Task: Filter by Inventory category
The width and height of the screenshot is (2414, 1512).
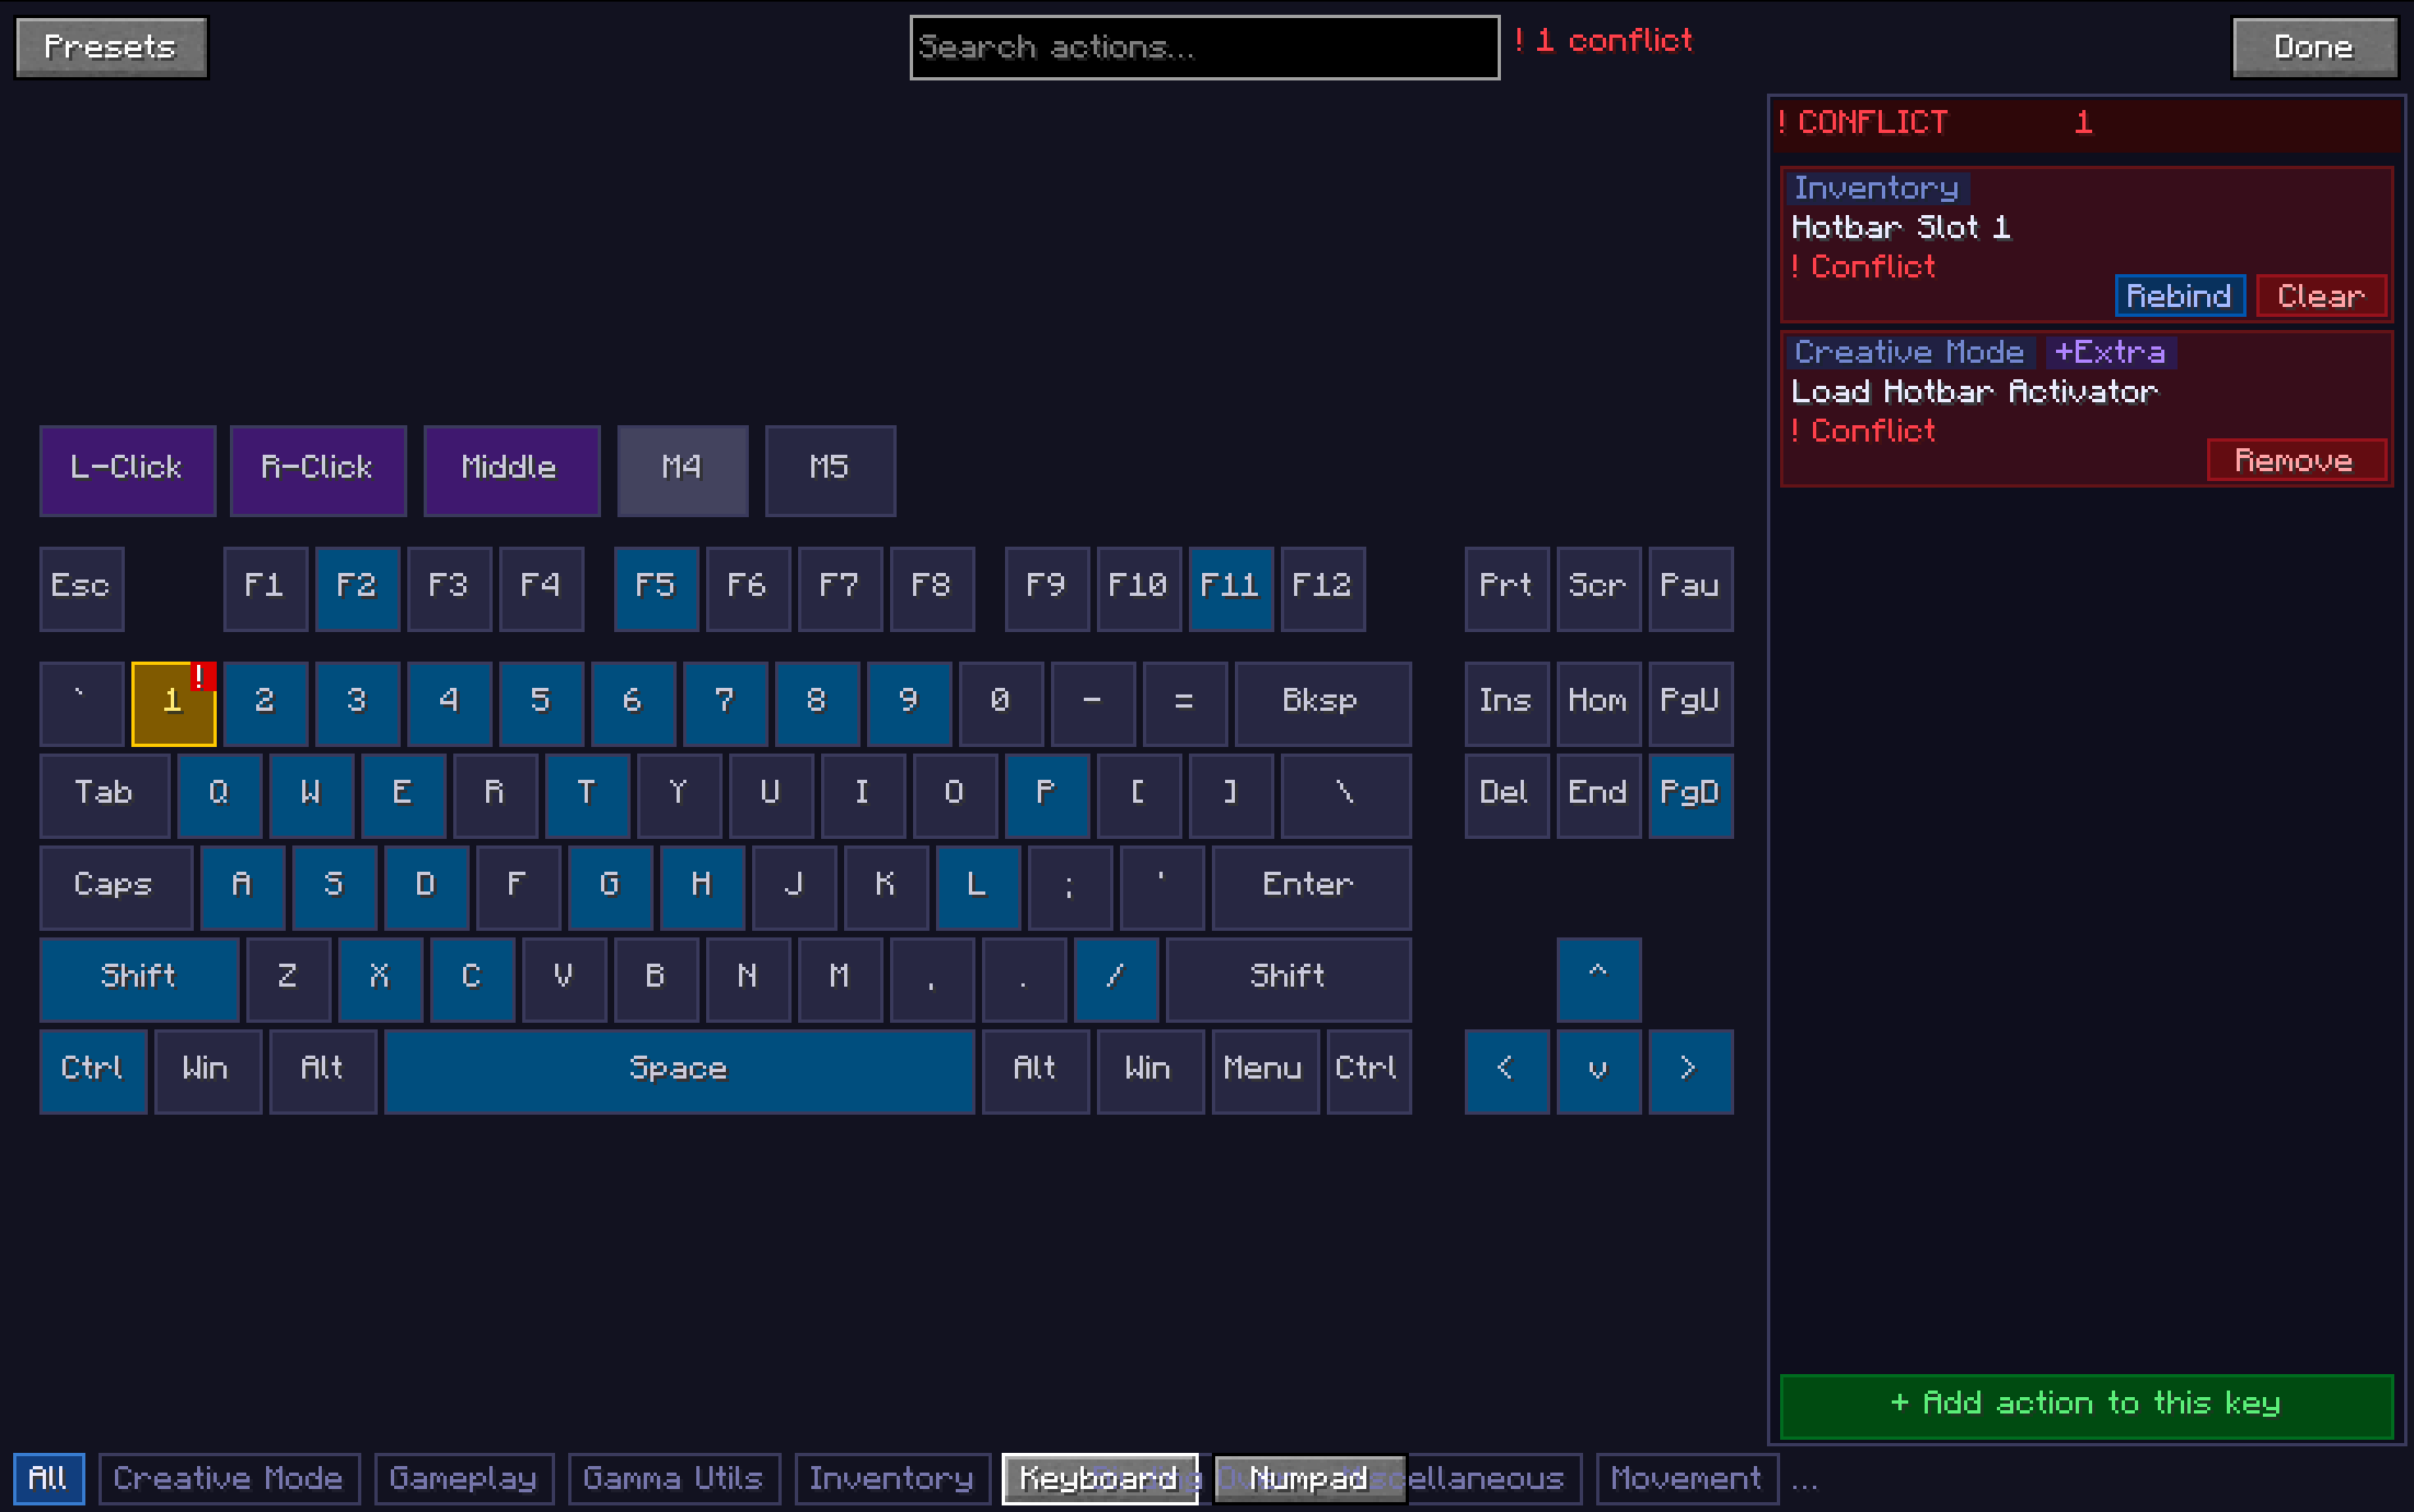Action: pos(892,1478)
